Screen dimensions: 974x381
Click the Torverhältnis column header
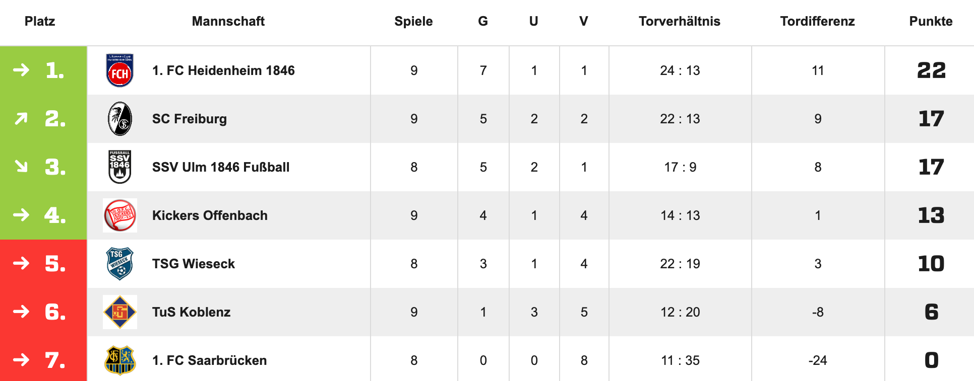tap(679, 21)
